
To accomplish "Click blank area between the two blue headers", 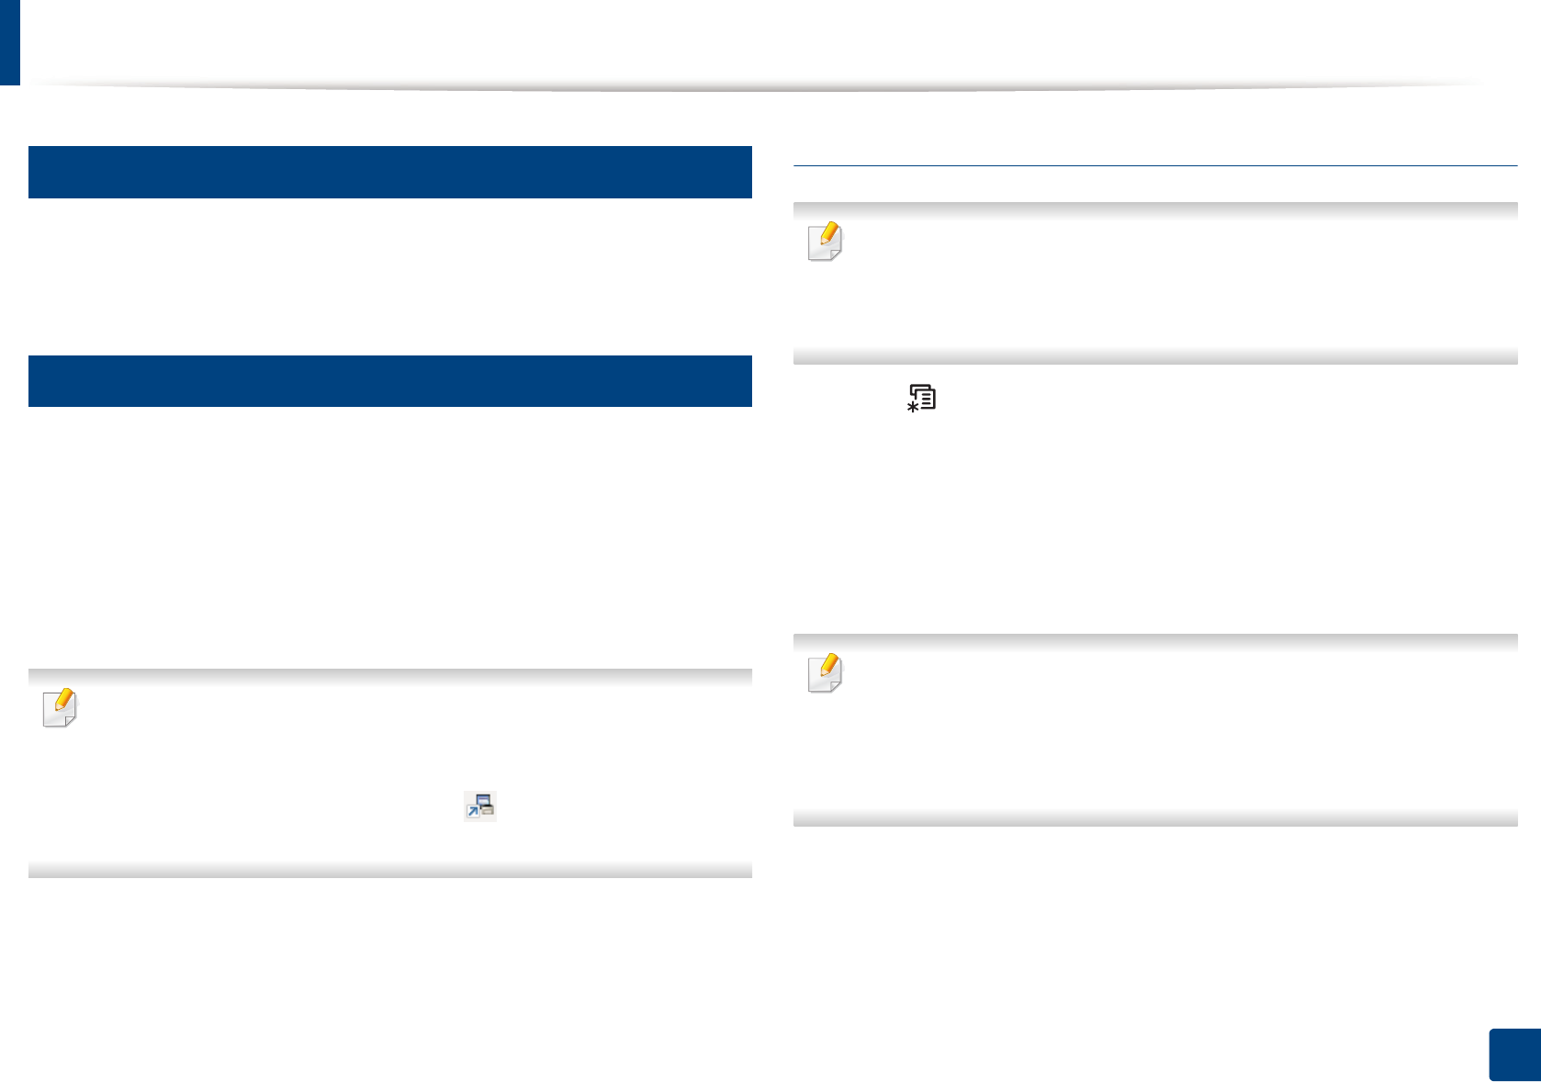I will click(x=390, y=276).
